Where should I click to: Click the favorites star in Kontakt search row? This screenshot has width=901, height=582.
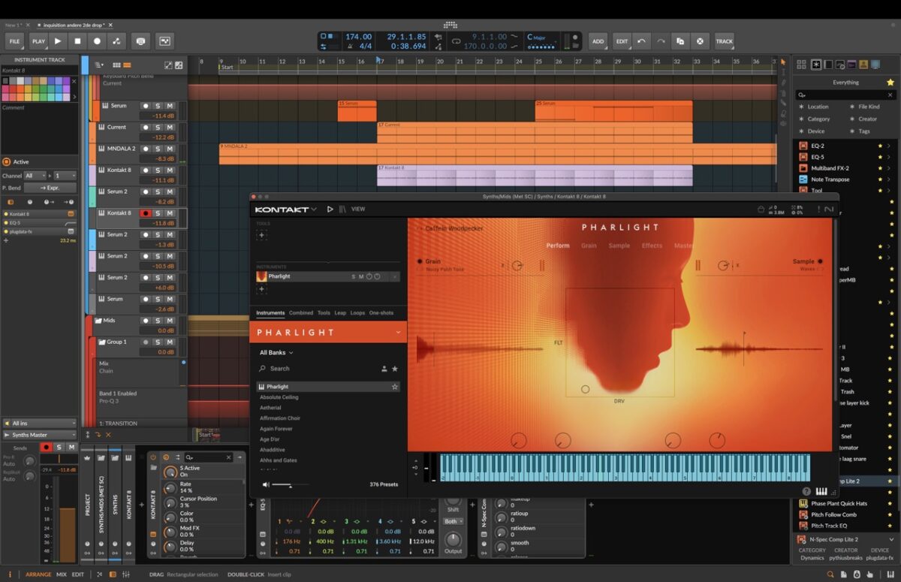[395, 369]
